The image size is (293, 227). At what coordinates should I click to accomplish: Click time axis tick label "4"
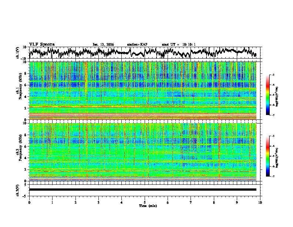click(122, 203)
